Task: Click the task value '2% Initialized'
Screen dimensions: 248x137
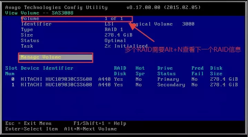Action: tap(126, 46)
